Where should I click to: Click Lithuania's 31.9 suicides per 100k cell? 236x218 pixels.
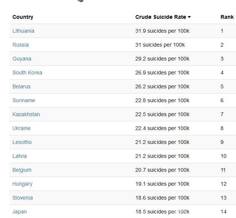(x=162, y=31)
